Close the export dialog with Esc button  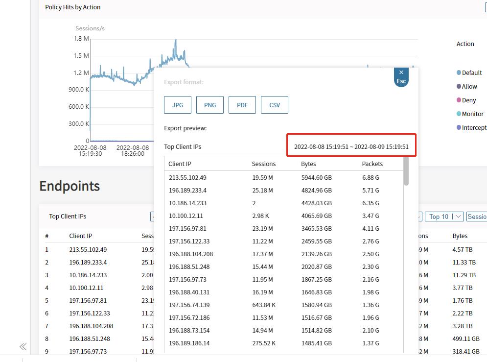(x=401, y=77)
